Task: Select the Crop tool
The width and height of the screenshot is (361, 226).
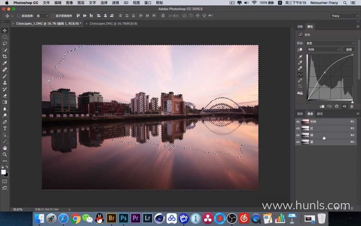Action: [x=5, y=56]
